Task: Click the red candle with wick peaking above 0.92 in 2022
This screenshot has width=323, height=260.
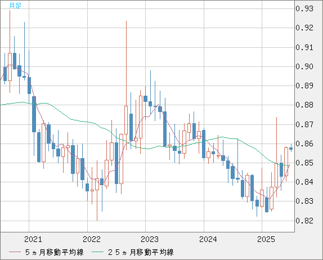Action: [x=126, y=120]
